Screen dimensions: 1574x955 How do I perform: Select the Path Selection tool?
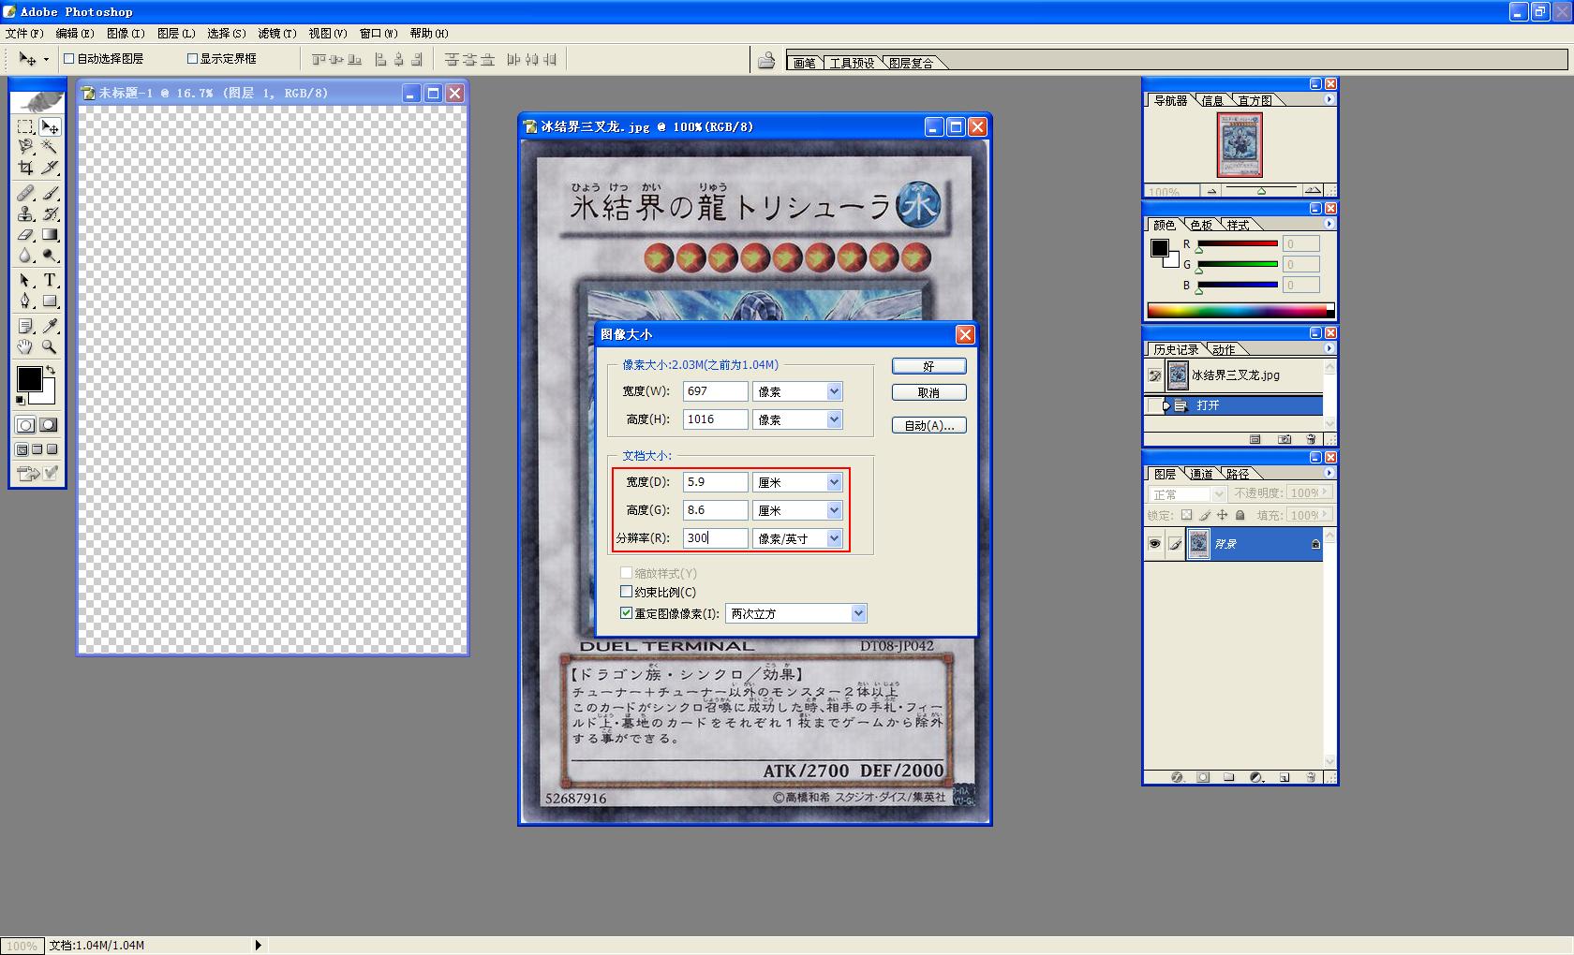(26, 281)
